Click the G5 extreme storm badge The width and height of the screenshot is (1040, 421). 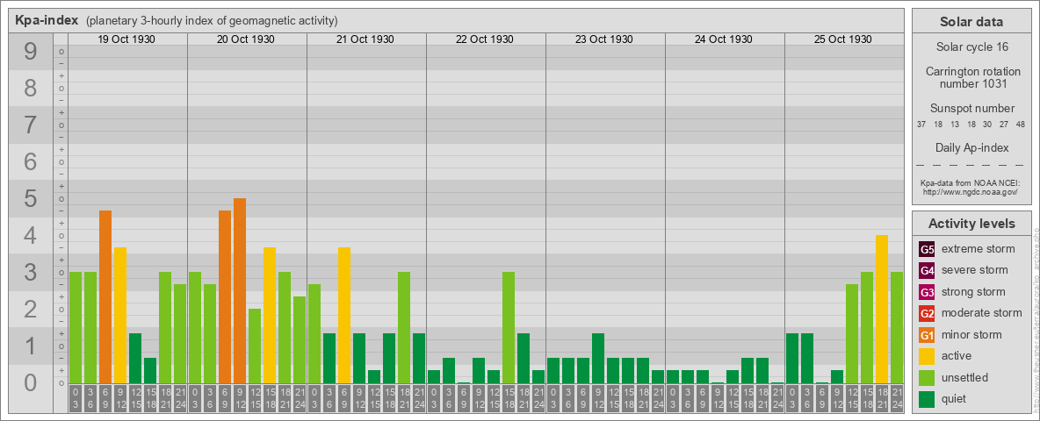[927, 250]
